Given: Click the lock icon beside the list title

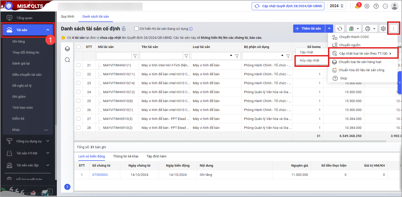Looking at the screenshot, I should pos(124,29).
